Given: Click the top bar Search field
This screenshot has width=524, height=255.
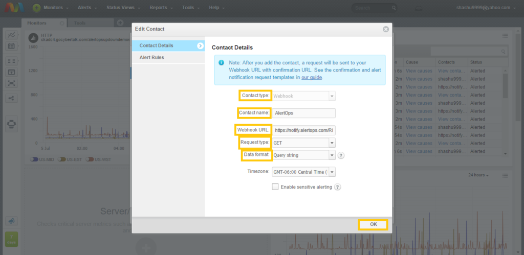Looking at the screenshot, I should tap(374, 8).
